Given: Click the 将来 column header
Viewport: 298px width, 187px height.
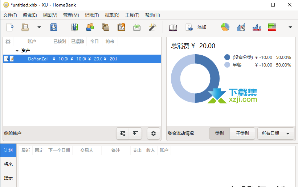Looking at the screenshot, I should click(110, 42).
